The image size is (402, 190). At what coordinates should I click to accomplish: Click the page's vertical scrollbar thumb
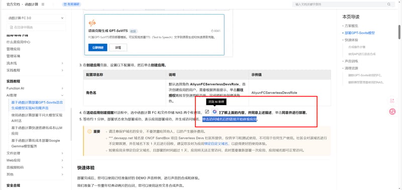tap(399, 32)
